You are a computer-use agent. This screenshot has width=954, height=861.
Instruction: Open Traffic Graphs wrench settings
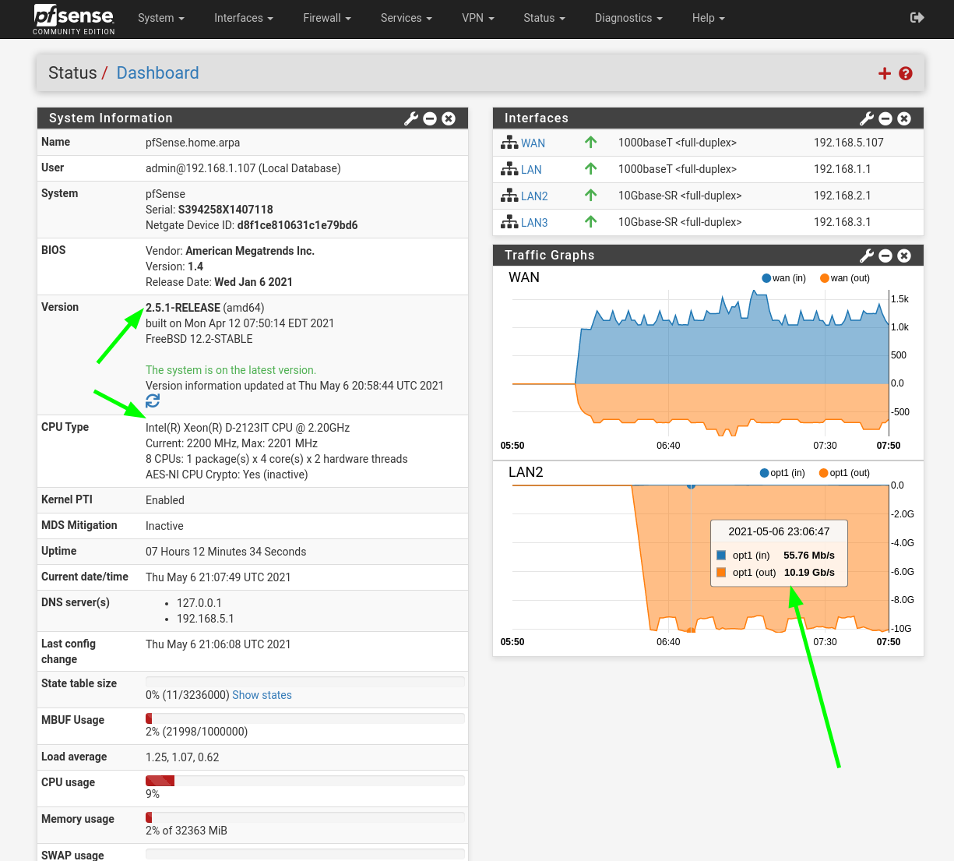(867, 256)
